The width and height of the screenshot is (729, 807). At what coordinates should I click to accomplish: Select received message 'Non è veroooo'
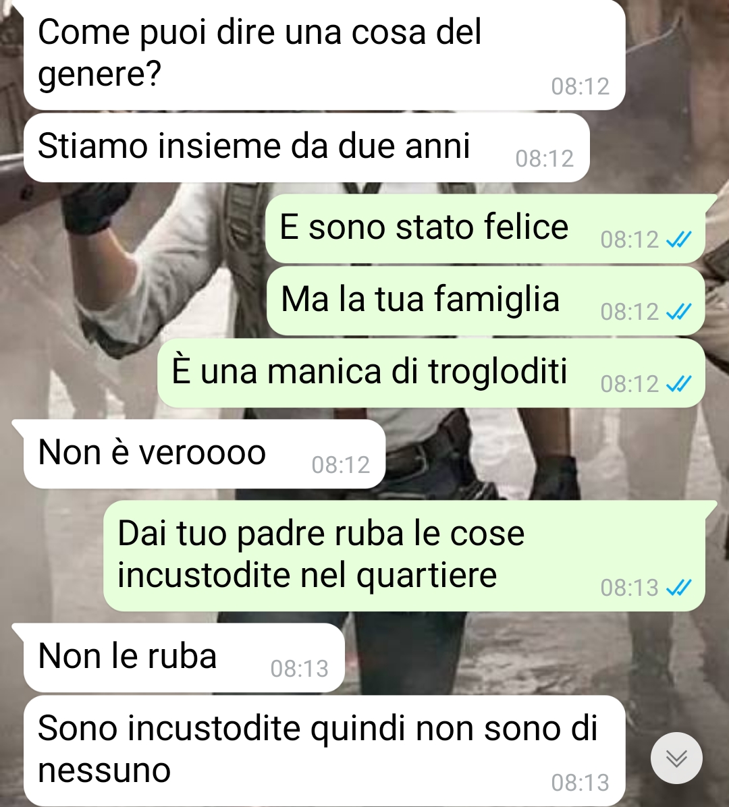pyautogui.click(x=205, y=454)
